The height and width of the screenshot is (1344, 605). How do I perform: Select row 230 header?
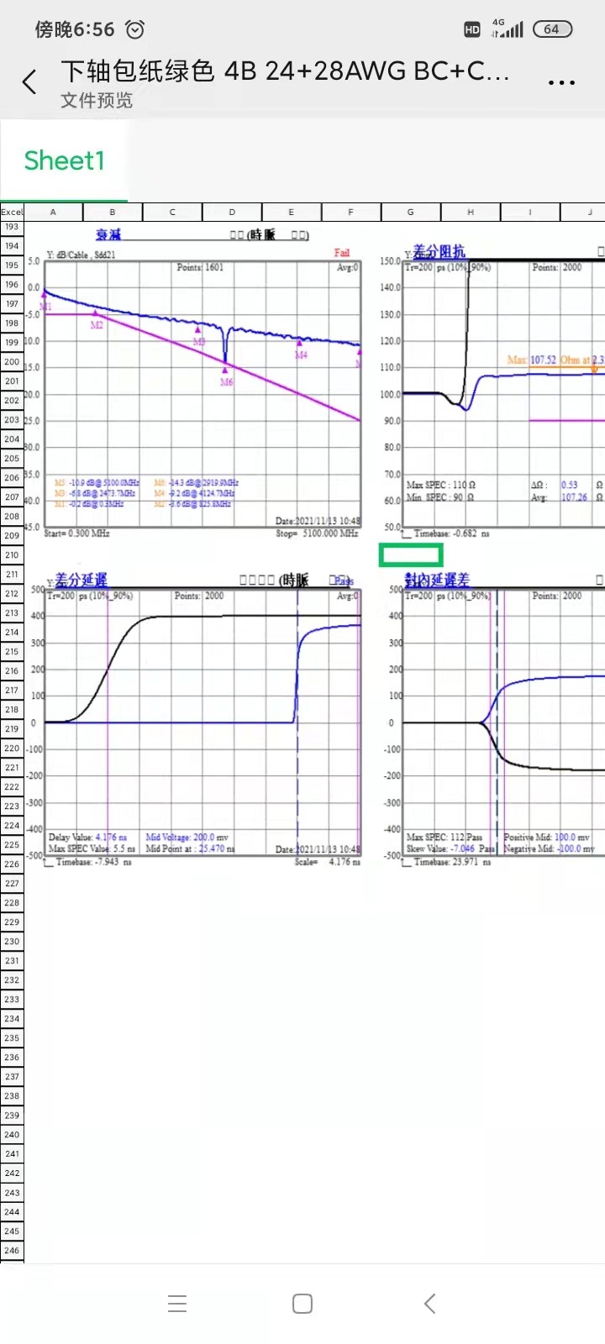[x=12, y=942]
